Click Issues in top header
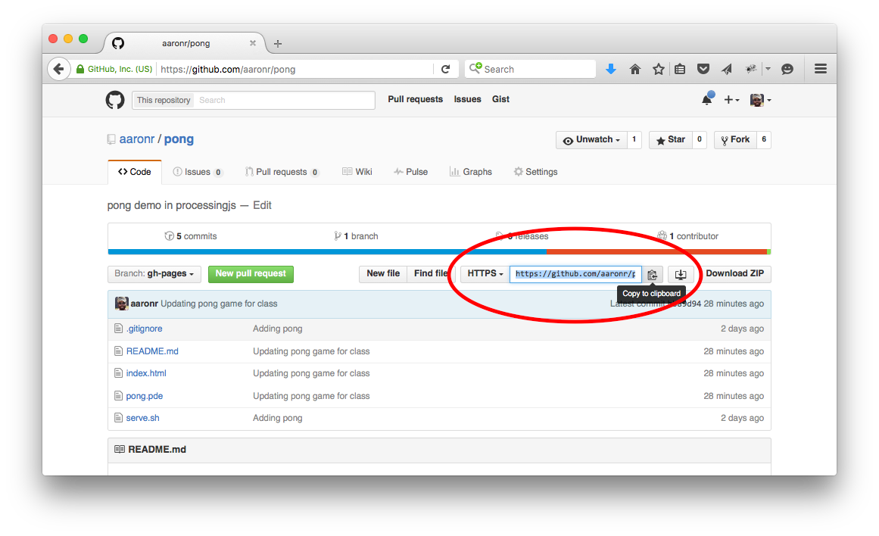 coord(468,99)
